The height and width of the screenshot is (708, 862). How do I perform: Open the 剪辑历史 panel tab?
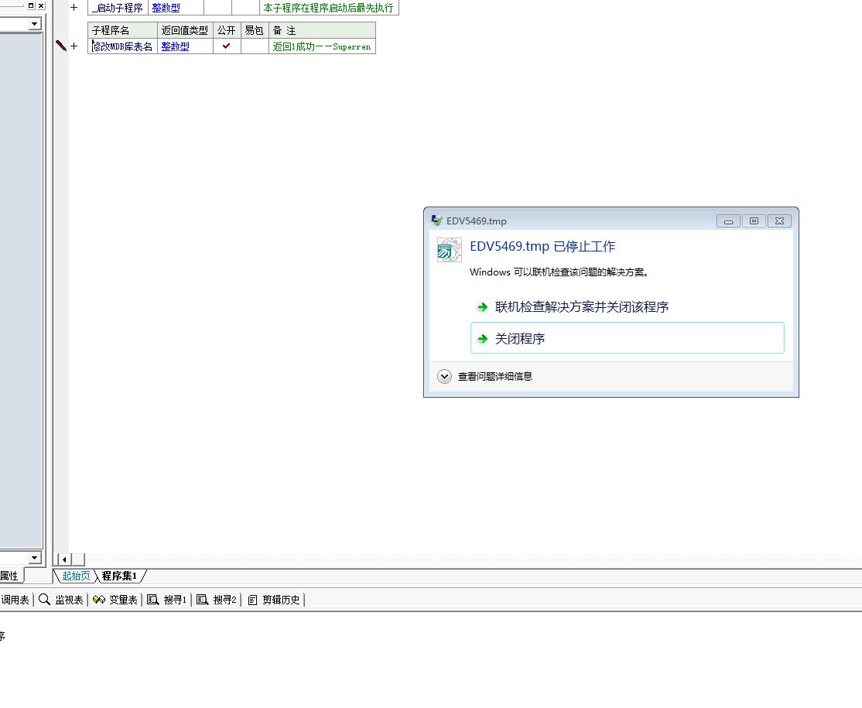274,600
